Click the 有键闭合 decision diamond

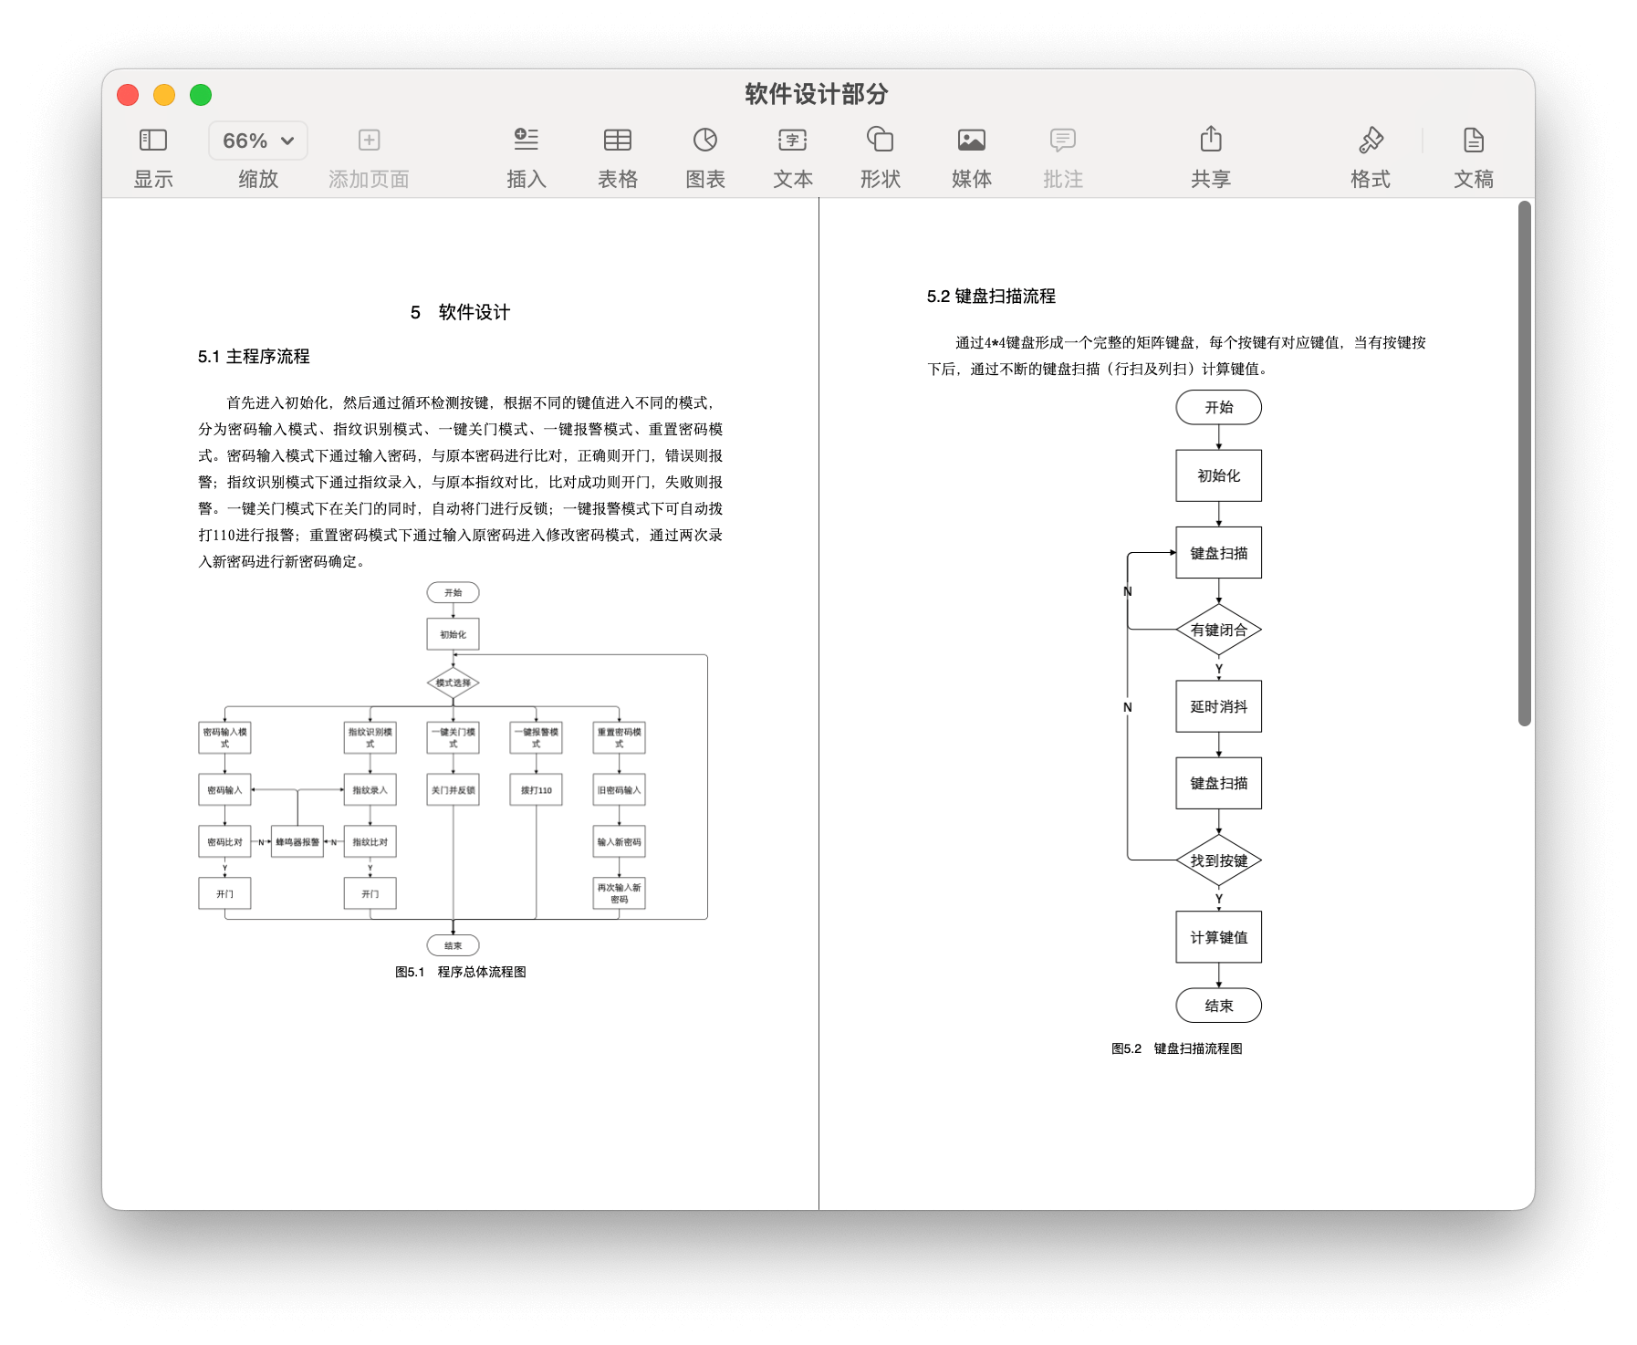[x=1219, y=630]
